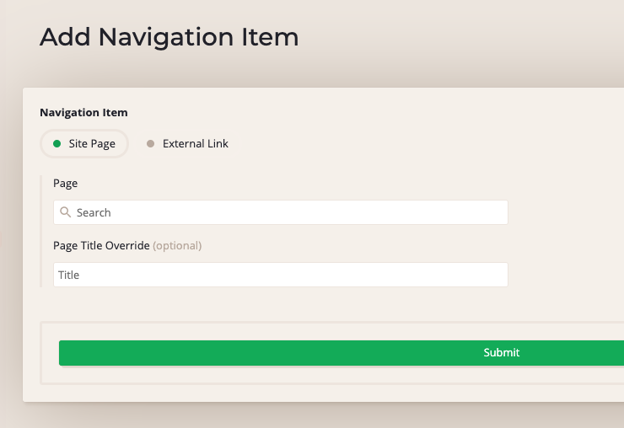Click the "Page" field label

coord(65,183)
